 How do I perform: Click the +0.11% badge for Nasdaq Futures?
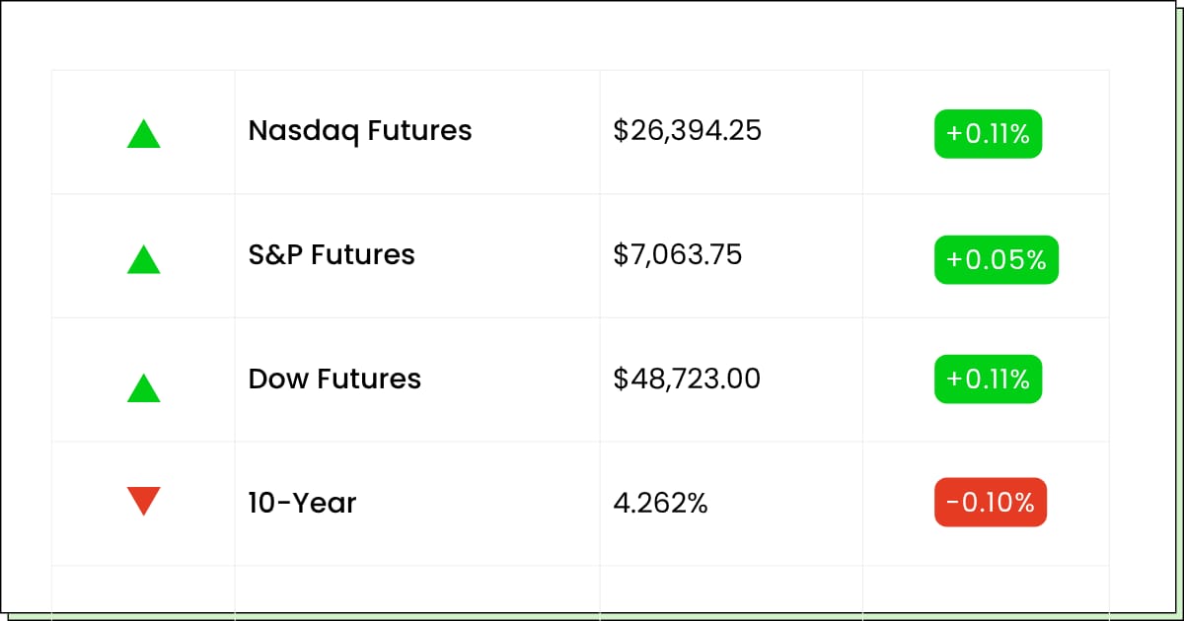click(988, 134)
